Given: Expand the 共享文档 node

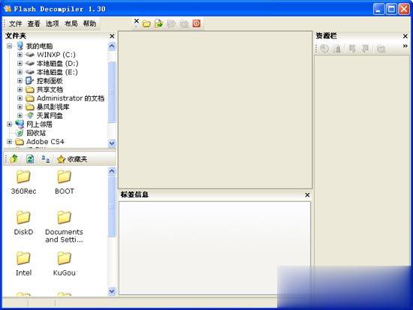Looking at the screenshot, I should pos(20,89).
